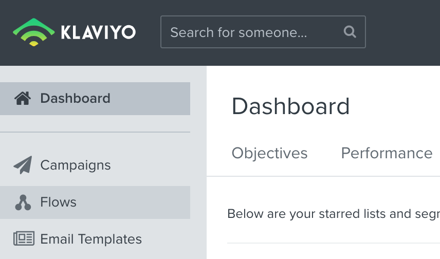Click the KLAVIYO wordmark text
440x259 pixels.
(x=98, y=32)
